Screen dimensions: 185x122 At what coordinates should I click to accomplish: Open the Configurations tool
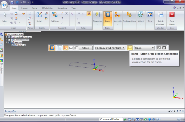(x=129, y=18)
